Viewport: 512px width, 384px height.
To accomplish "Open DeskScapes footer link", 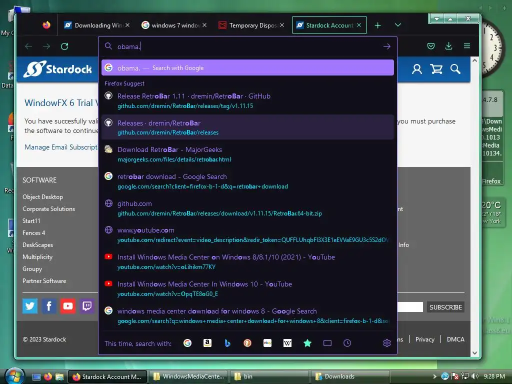I will pyautogui.click(x=37, y=245).
